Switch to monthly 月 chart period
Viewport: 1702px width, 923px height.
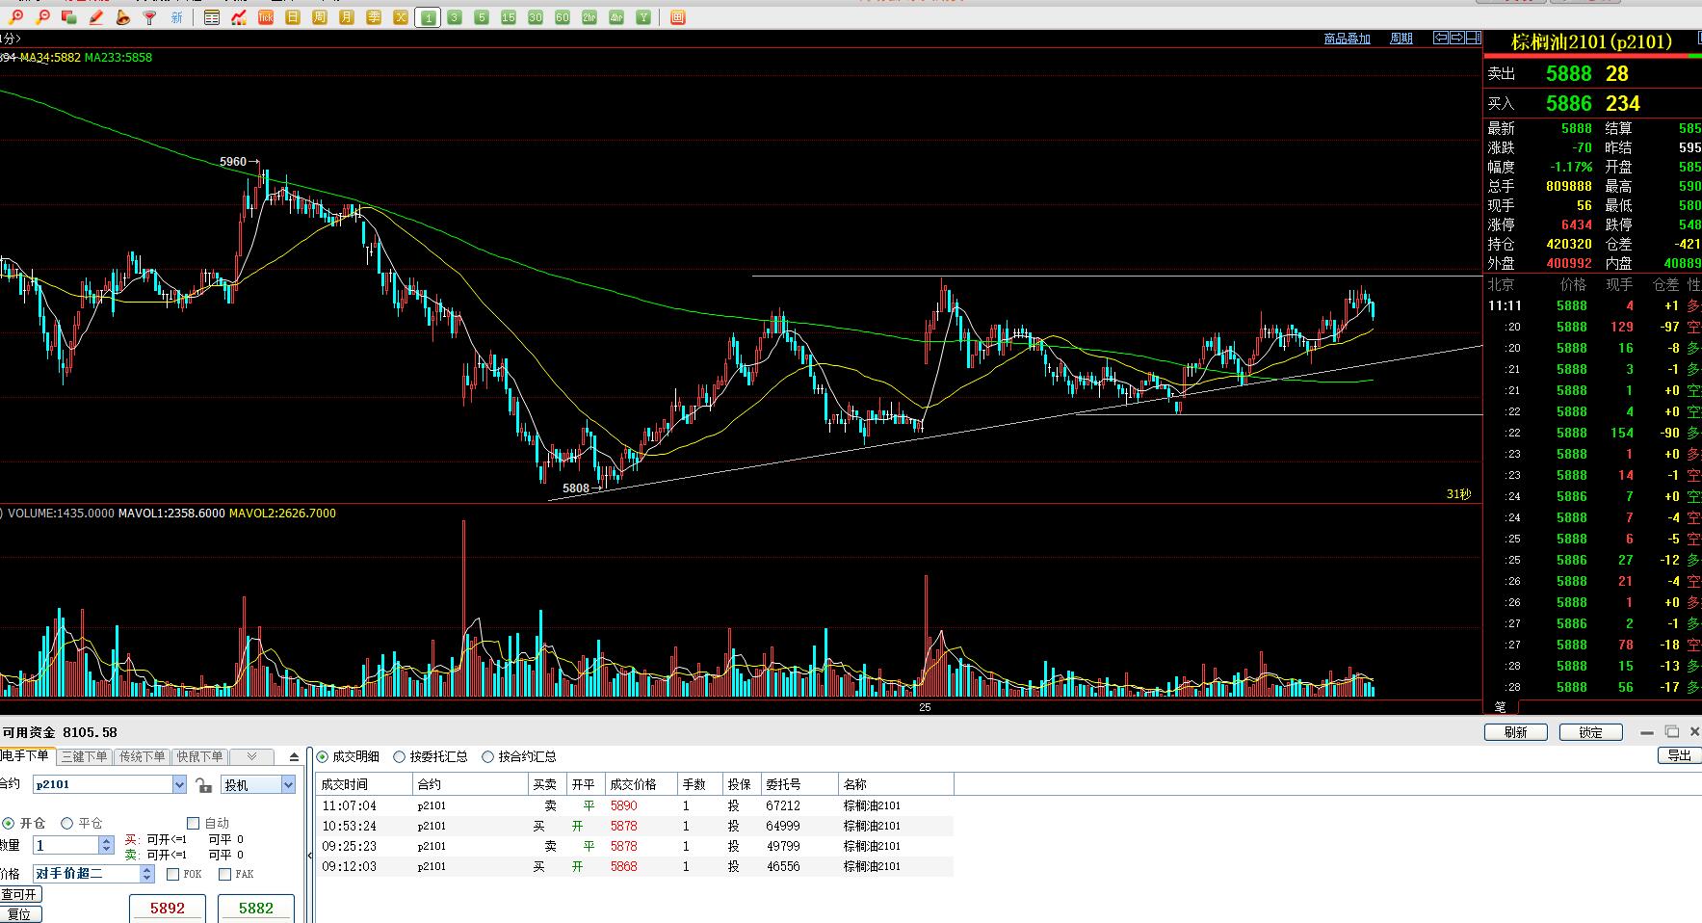(347, 17)
